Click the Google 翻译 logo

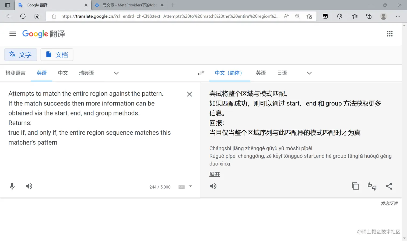(x=44, y=34)
